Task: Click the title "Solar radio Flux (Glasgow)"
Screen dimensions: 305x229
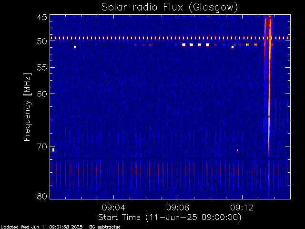Action: [170, 8]
